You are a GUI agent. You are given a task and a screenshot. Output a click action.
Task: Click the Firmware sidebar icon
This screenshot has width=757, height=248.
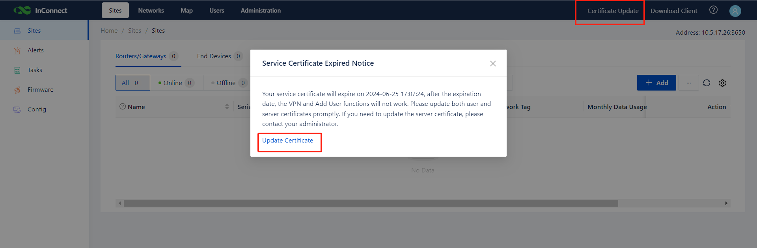17,90
